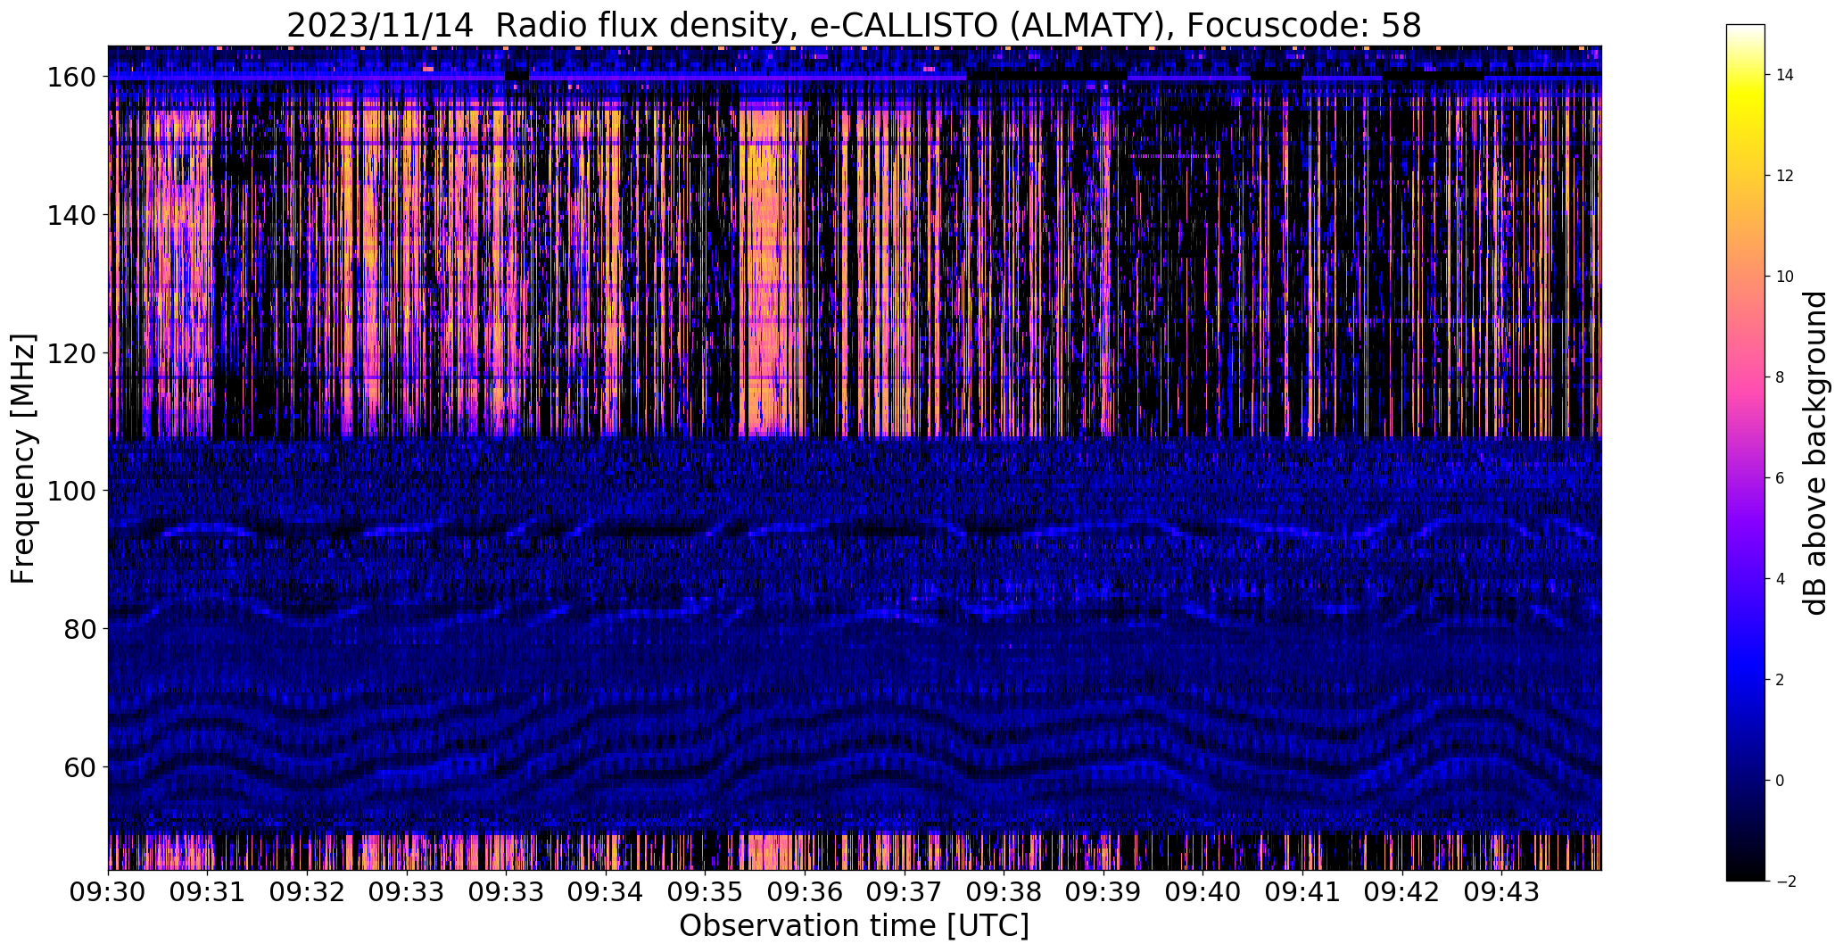Image resolution: width=1843 pixels, height=952 pixels.
Task: Click the time tick label 09:36
Action: (x=805, y=892)
